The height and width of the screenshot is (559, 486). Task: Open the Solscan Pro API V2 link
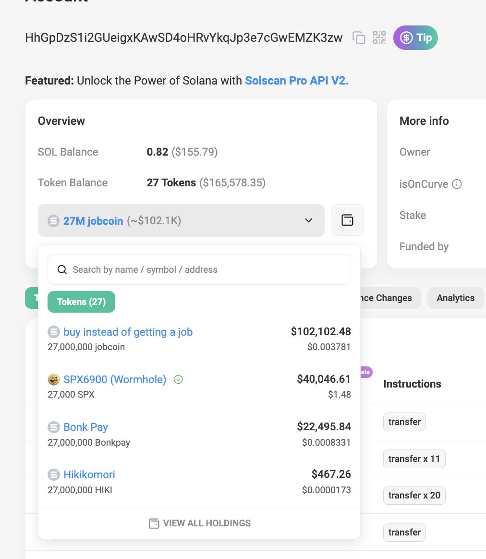(x=297, y=81)
